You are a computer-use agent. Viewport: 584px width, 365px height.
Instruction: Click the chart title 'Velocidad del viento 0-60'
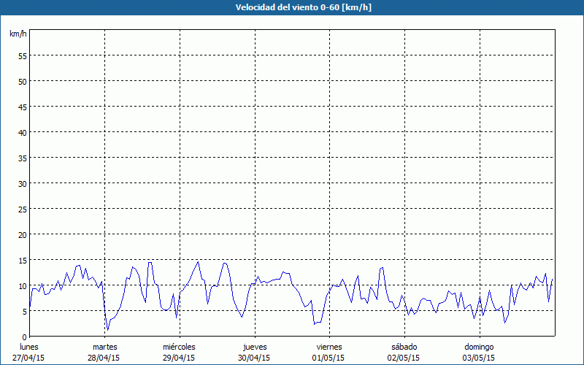291,7
